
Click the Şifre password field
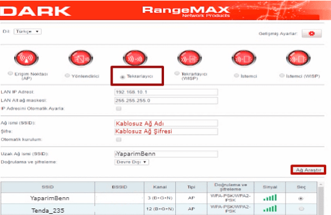[166, 131]
